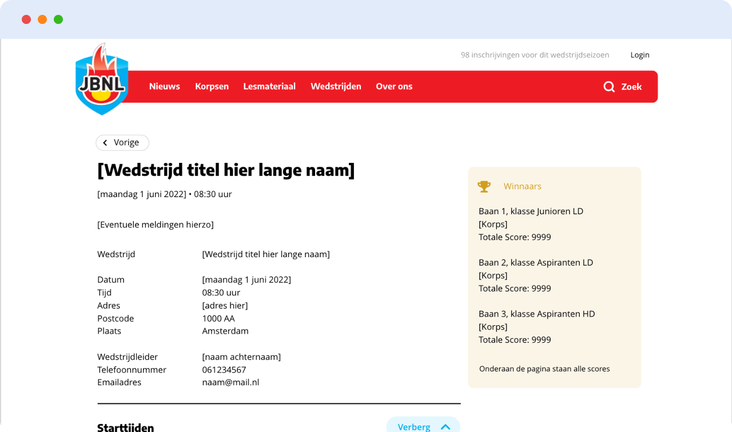732x432 pixels.
Task: Click the Zoek search button
Action: (x=623, y=87)
